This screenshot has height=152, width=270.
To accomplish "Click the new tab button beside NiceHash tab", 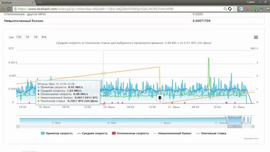I will pos(39,3).
